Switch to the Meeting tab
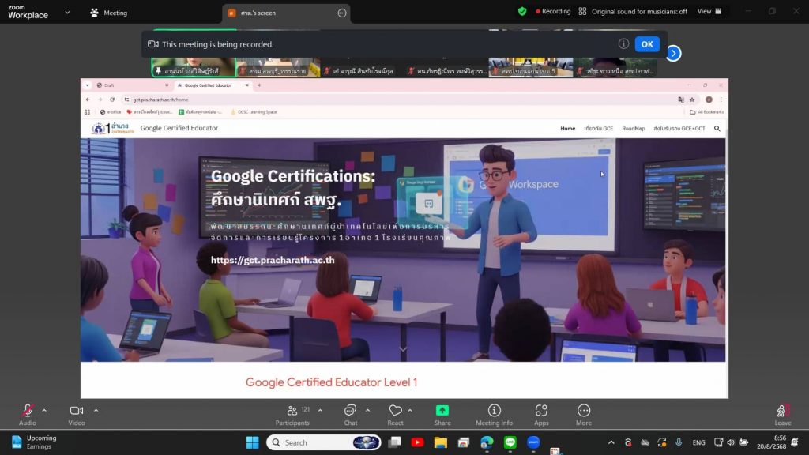The height and width of the screenshot is (455, 809). pyautogui.click(x=109, y=13)
